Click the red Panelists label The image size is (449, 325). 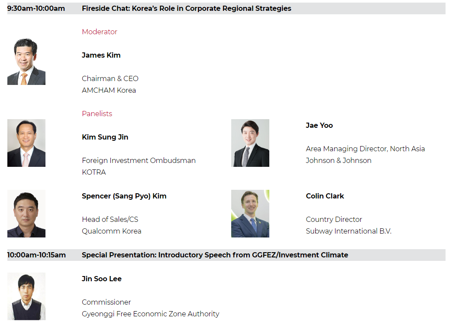point(97,114)
